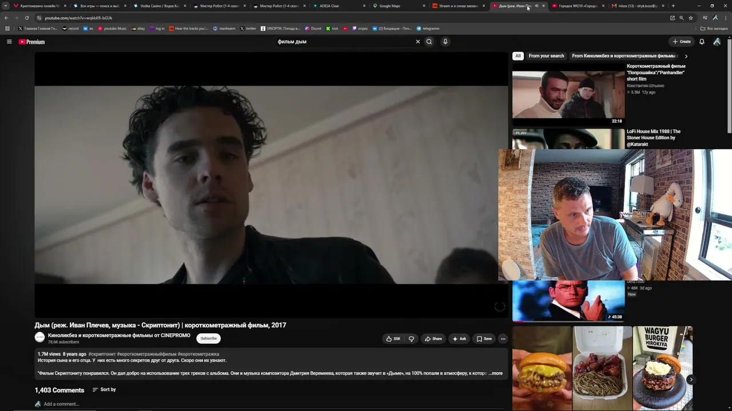The height and width of the screenshot is (411, 732).
Task: Open a new browser tab
Action: pos(673,6)
